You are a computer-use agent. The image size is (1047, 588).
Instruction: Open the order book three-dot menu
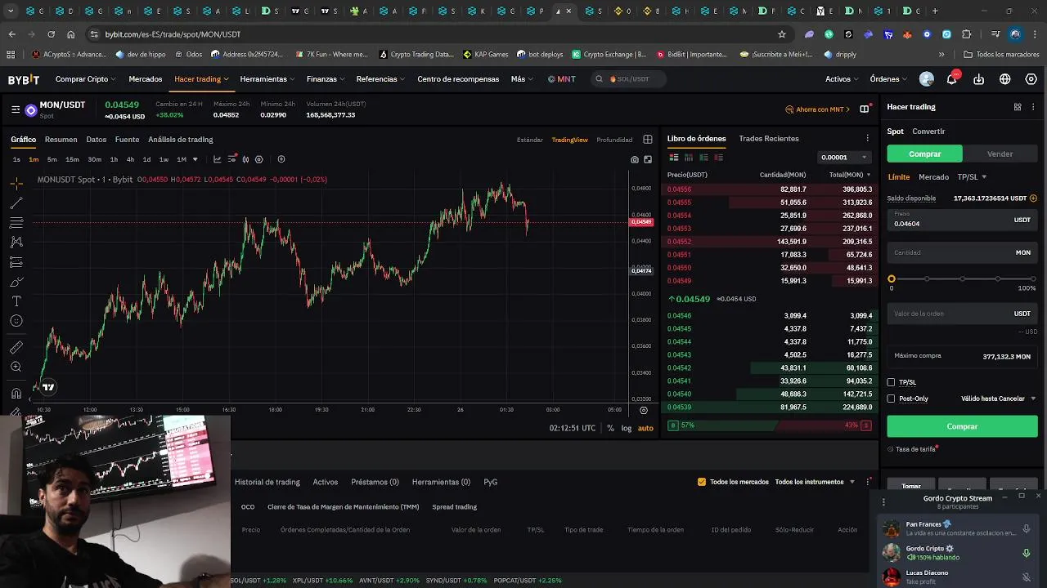tap(868, 139)
